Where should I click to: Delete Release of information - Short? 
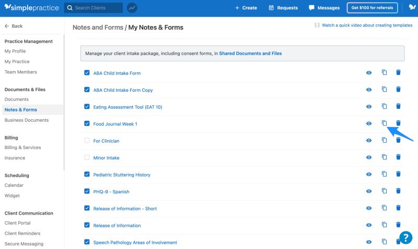click(x=398, y=208)
